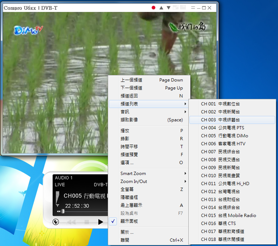Click the channel down triangle in title bar
The height and width of the screenshot is (246, 278).
[x=169, y=7]
